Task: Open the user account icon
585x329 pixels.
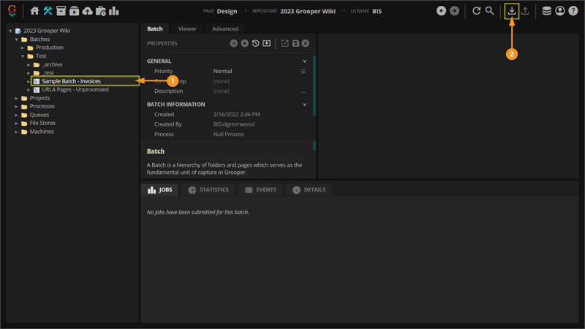Action: (560, 11)
